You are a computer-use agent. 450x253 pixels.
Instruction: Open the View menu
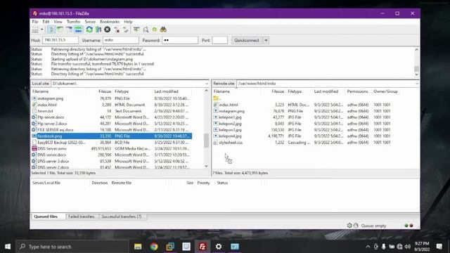(x=58, y=22)
